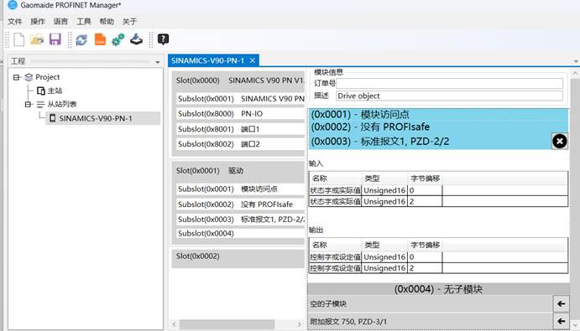The width and height of the screenshot is (580, 331).
Task: Open the 工具 menu
Action: pyautogui.click(x=84, y=22)
